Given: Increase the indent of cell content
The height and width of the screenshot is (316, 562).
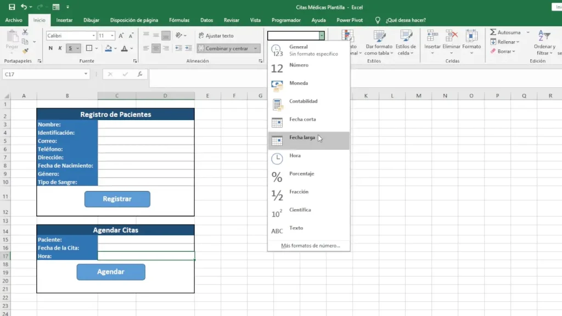Looking at the screenshot, I should 189,48.
